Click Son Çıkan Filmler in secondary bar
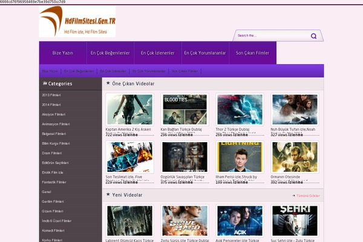363x242 pixels. (x=185, y=71)
